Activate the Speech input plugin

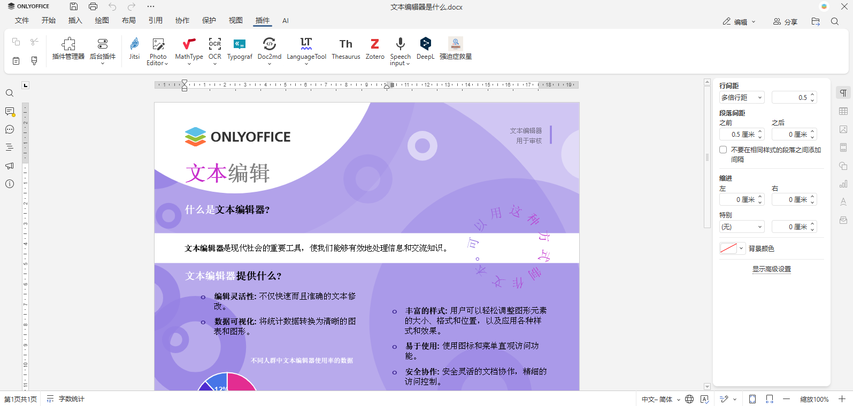click(400, 51)
